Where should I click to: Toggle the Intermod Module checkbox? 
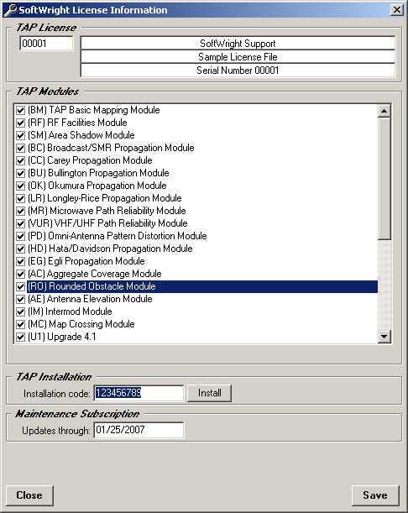tap(21, 311)
